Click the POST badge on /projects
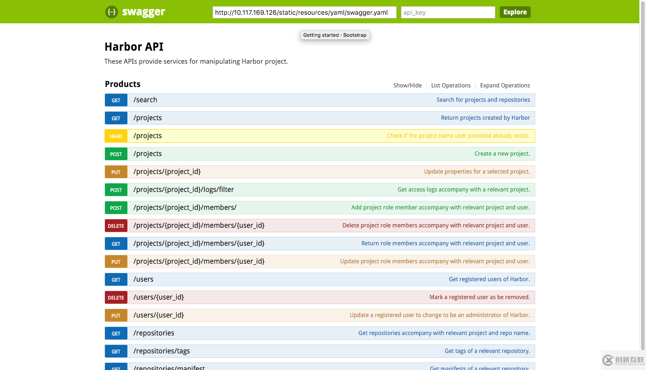The height and width of the screenshot is (370, 646). (x=116, y=154)
